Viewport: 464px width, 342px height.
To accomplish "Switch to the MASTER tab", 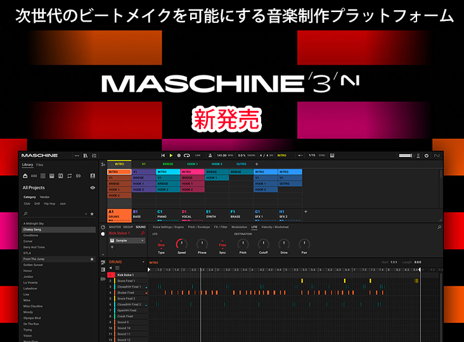I will pyautogui.click(x=115, y=227).
